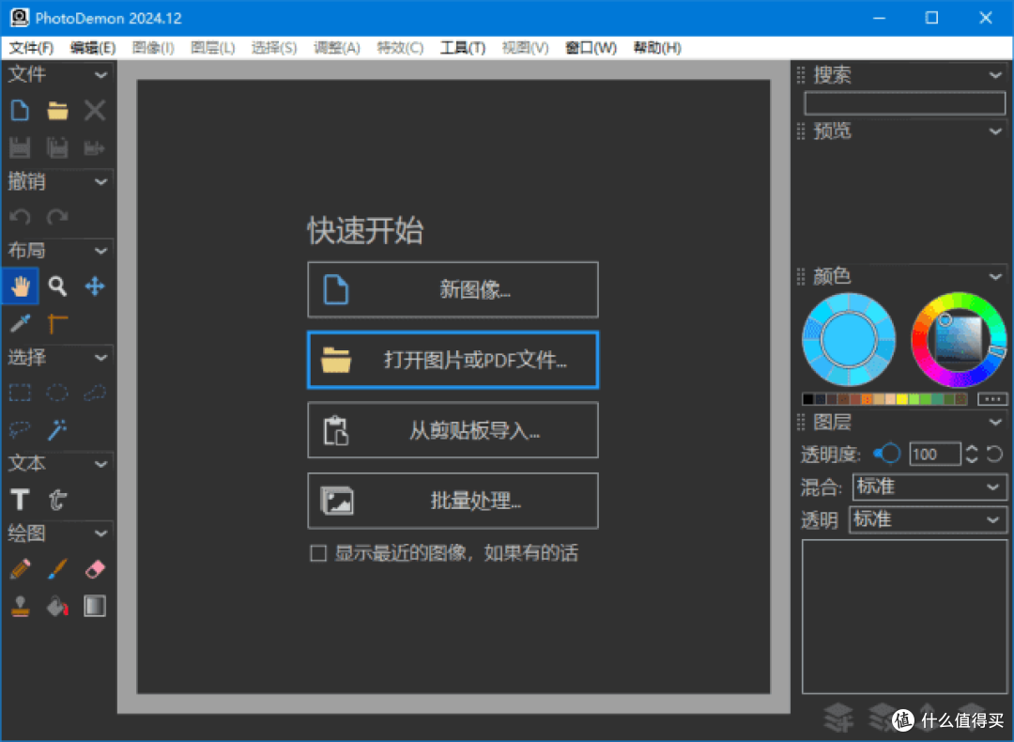Collapse the 搜索 panel
The height and width of the screenshot is (742, 1014).
coord(995,75)
